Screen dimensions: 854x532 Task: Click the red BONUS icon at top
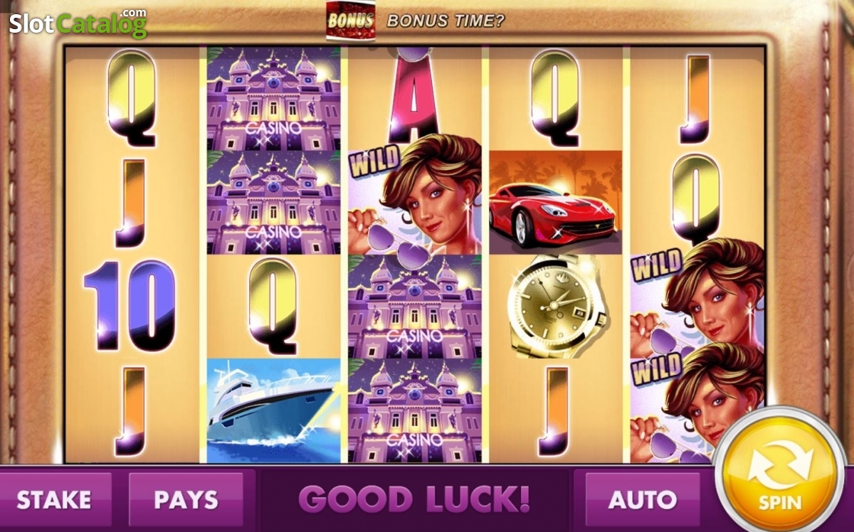[349, 20]
